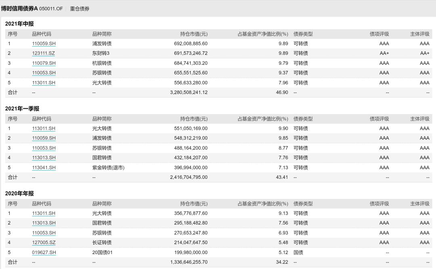The height and width of the screenshot is (269, 436).
Task: Open 杭银转债 link 110079.SH
Action: pyautogui.click(x=43, y=63)
